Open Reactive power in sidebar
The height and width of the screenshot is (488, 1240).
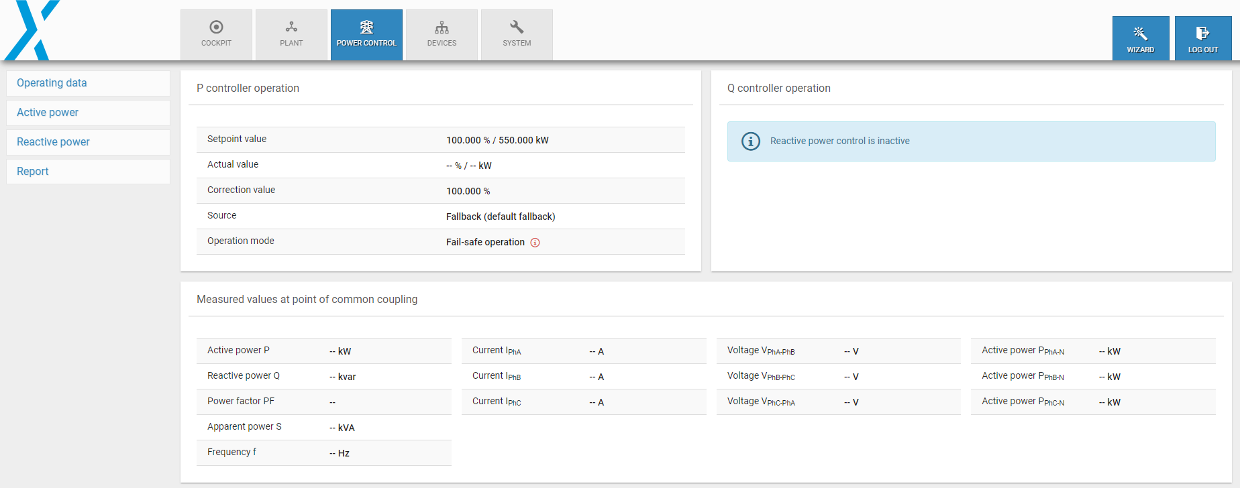(x=88, y=142)
